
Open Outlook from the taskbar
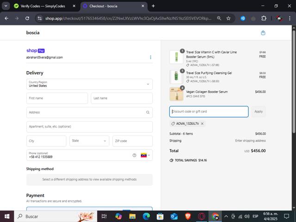click(x=174, y=216)
